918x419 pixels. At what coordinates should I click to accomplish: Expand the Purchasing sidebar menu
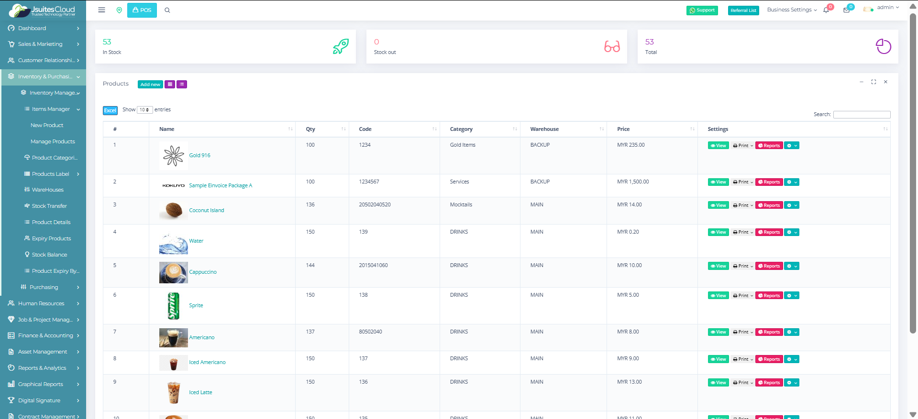point(44,287)
